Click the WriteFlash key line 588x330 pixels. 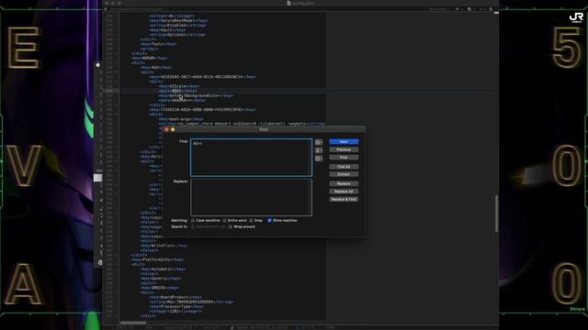(164, 246)
